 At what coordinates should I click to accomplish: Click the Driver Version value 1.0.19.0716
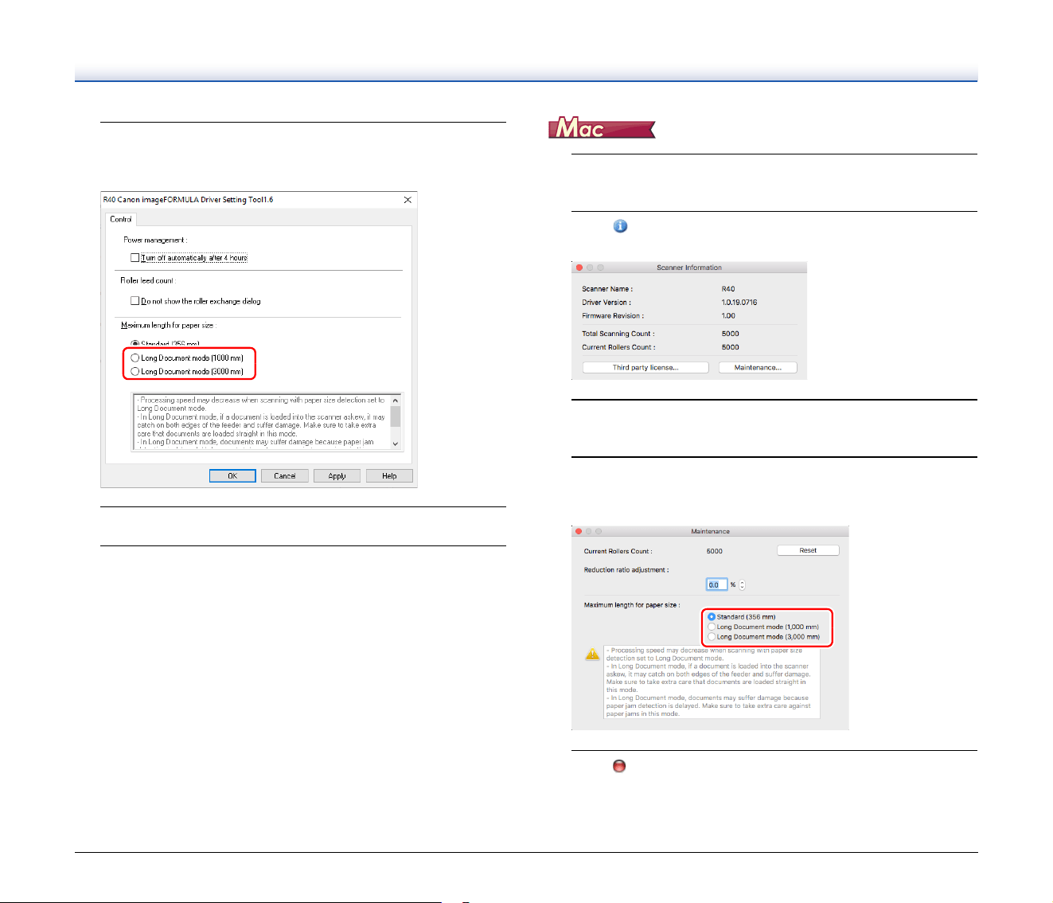tap(739, 303)
